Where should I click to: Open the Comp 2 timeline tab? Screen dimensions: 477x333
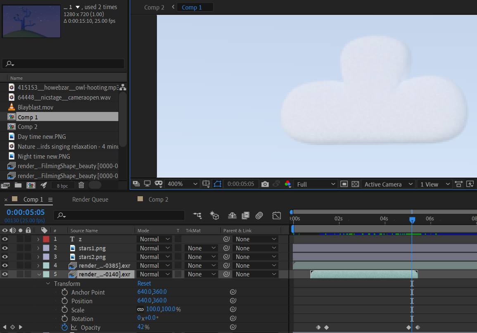click(158, 200)
